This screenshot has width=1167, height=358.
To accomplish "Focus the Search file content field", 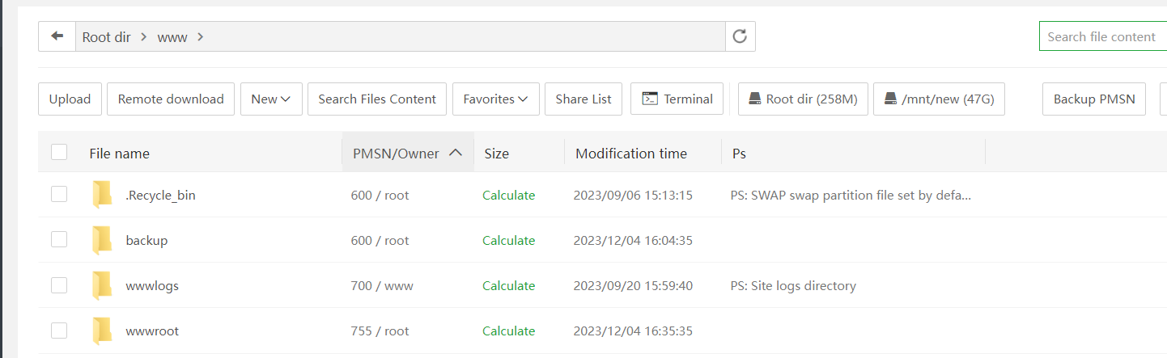I will click(1102, 36).
